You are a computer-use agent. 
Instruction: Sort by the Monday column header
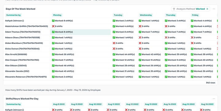pyautogui.click(x=57, y=15)
